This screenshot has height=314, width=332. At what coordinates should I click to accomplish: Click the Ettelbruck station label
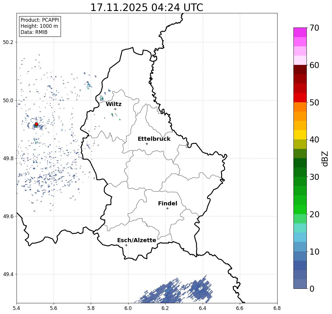pyautogui.click(x=154, y=139)
